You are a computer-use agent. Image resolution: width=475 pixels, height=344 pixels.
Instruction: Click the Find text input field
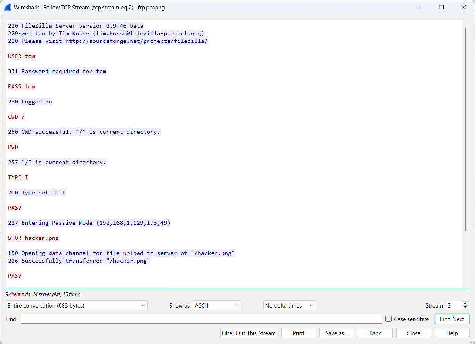(x=201, y=319)
